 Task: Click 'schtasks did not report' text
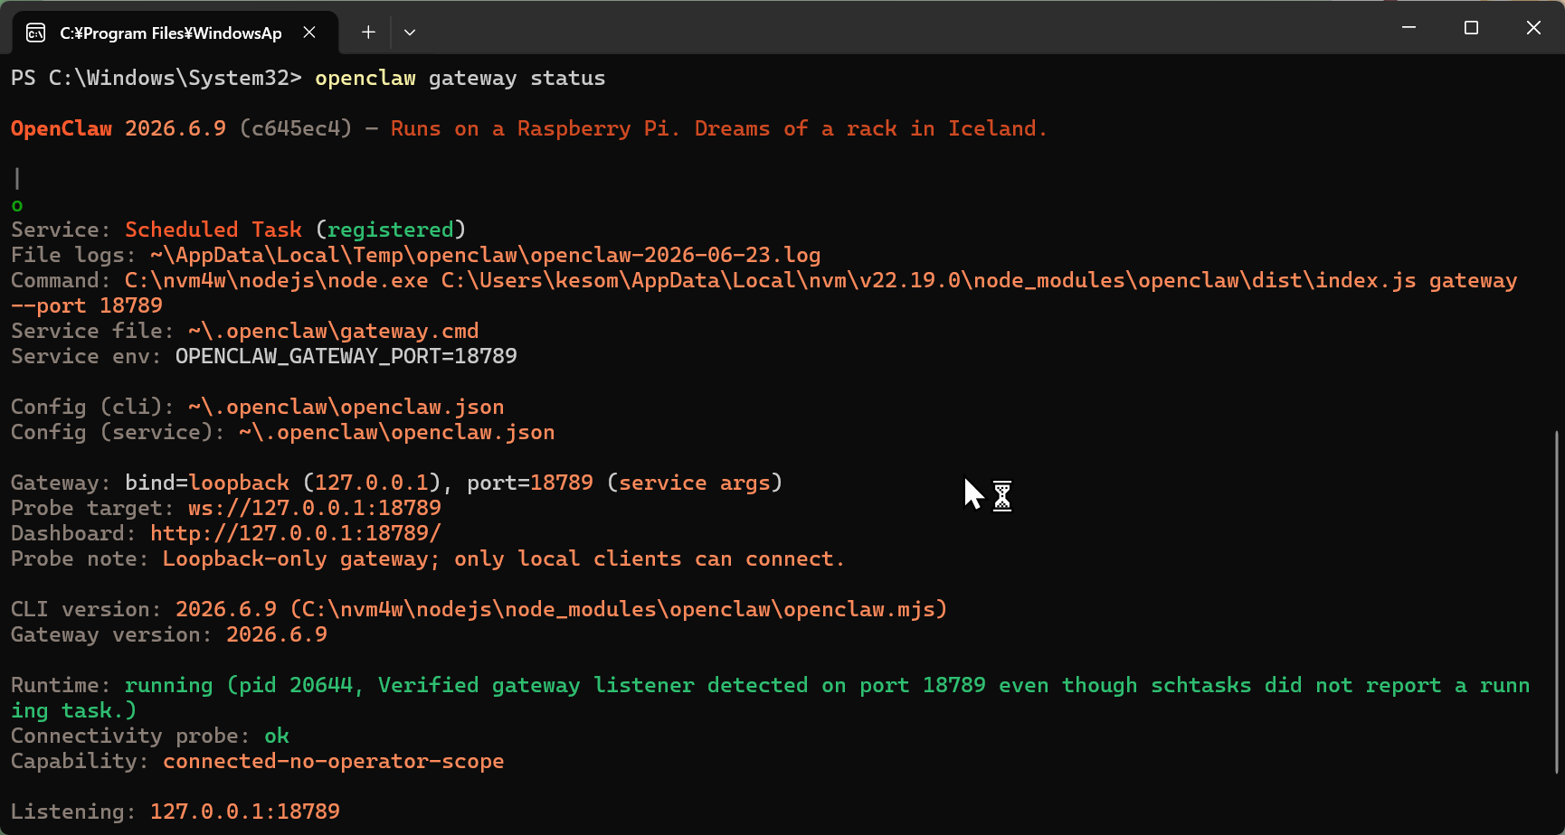pyautogui.click(x=1296, y=686)
